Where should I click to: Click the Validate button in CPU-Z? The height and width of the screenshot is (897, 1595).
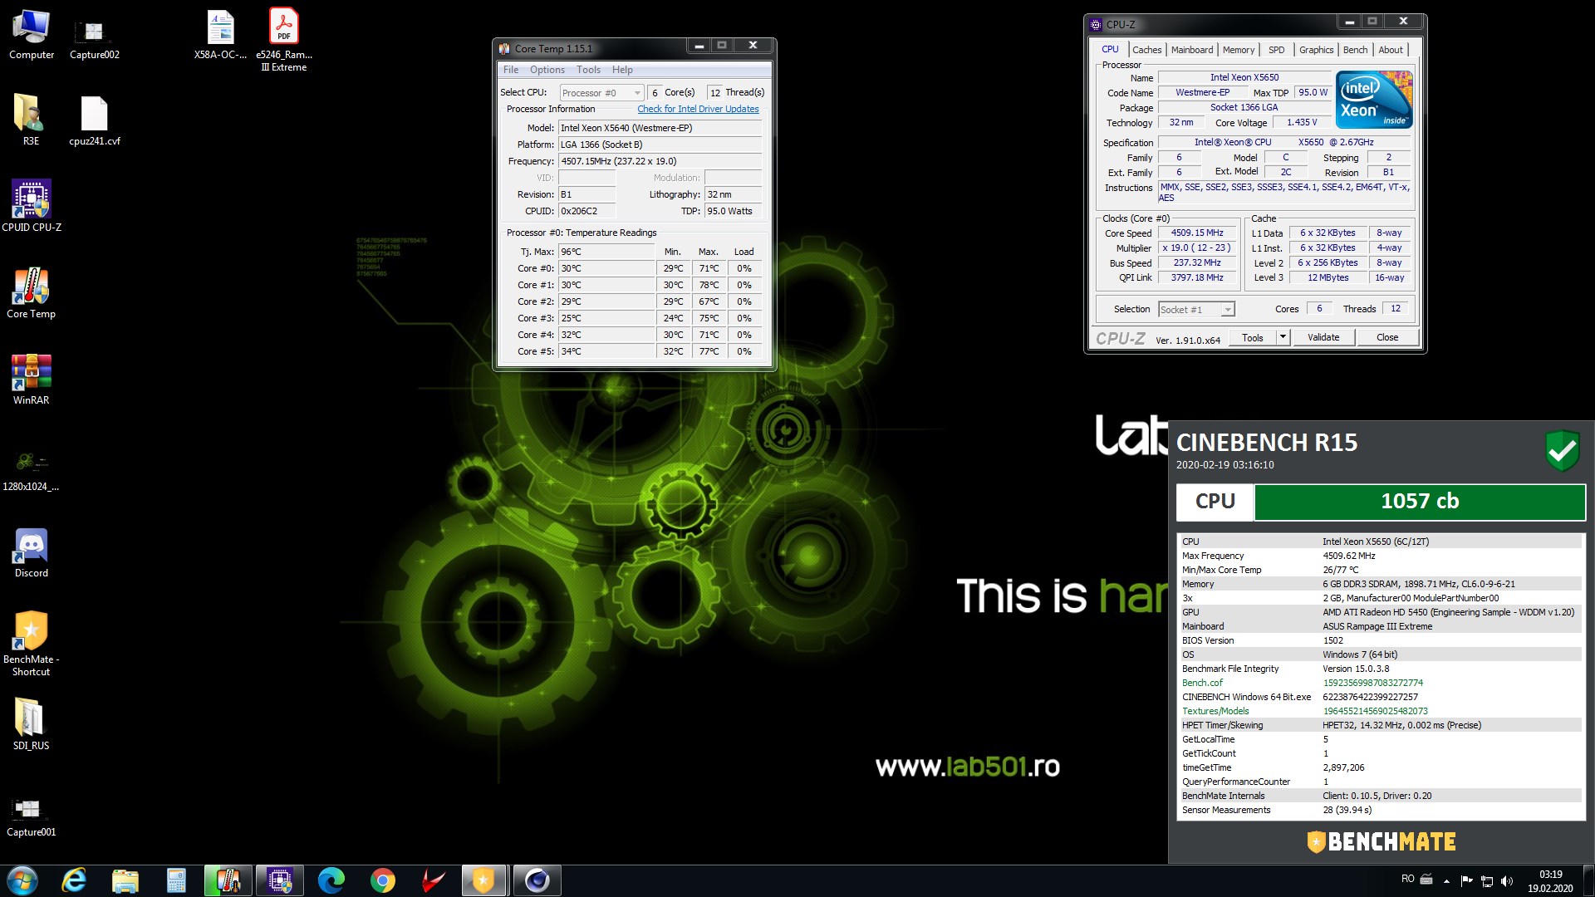(1323, 337)
